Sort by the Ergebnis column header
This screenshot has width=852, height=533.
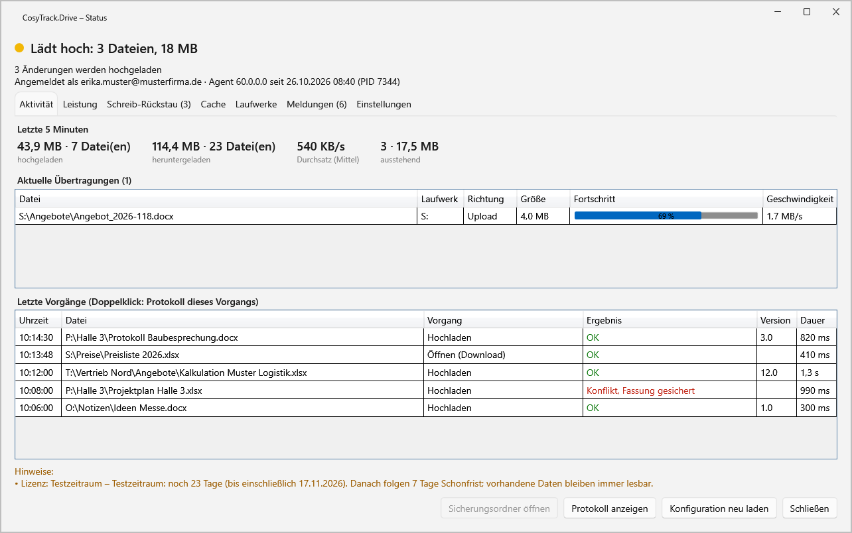670,320
